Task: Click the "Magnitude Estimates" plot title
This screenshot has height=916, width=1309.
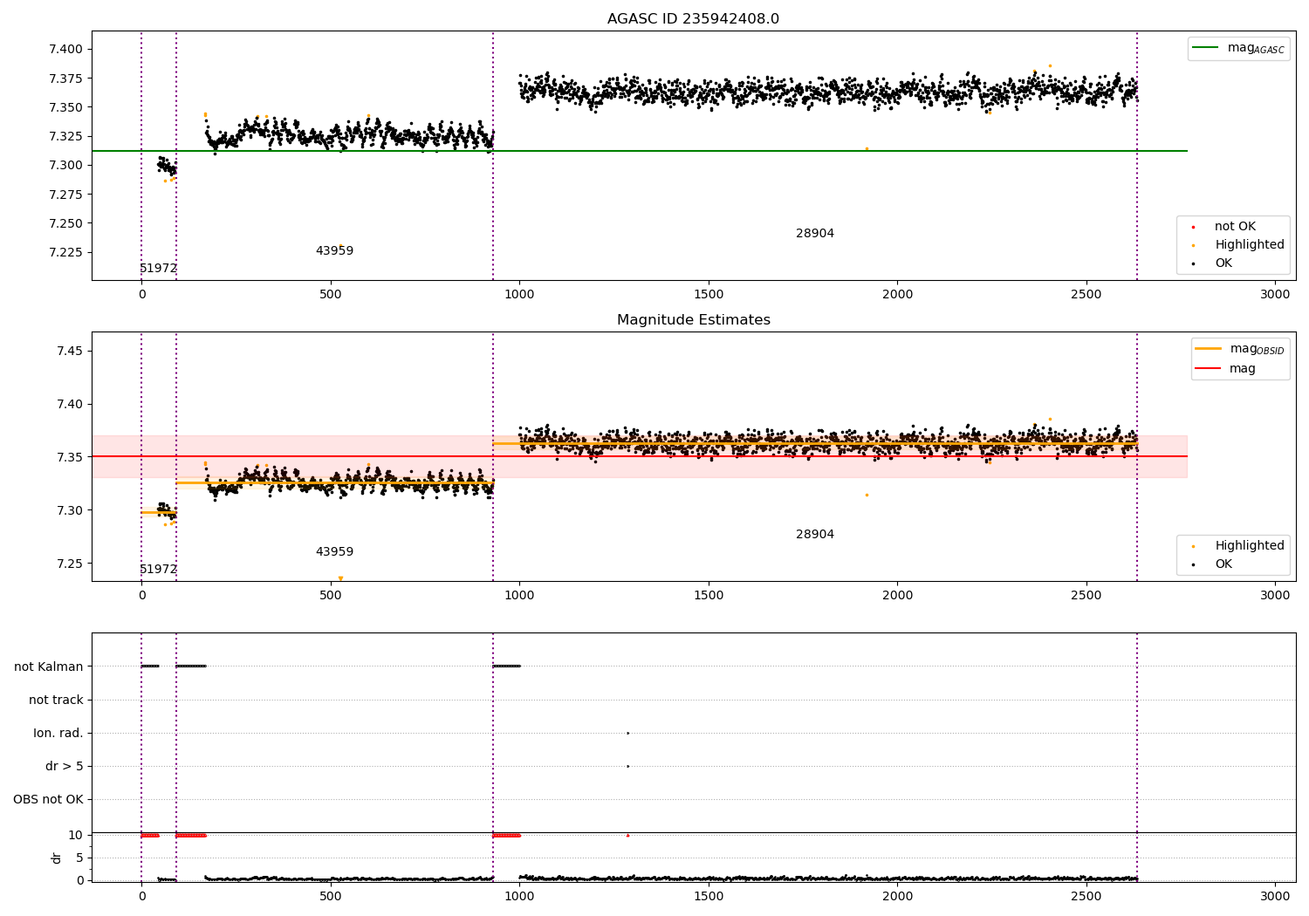Action: pos(693,320)
